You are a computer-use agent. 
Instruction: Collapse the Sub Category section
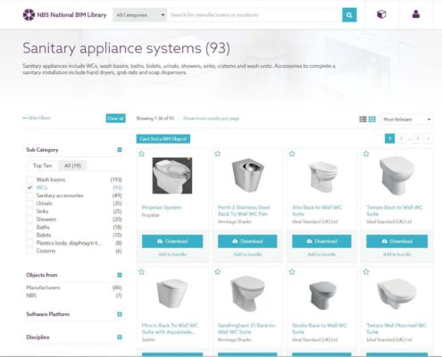click(120, 150)
